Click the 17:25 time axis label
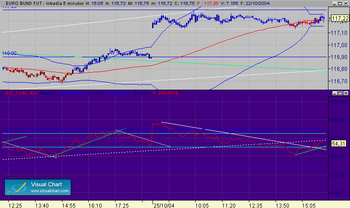The height and width of the screenshot is (208, 350). [122, 205]
